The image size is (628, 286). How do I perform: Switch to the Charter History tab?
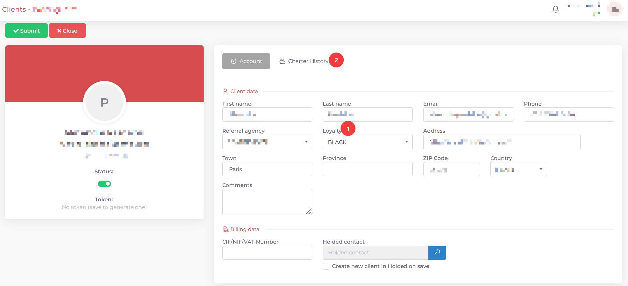click(304, 61)
